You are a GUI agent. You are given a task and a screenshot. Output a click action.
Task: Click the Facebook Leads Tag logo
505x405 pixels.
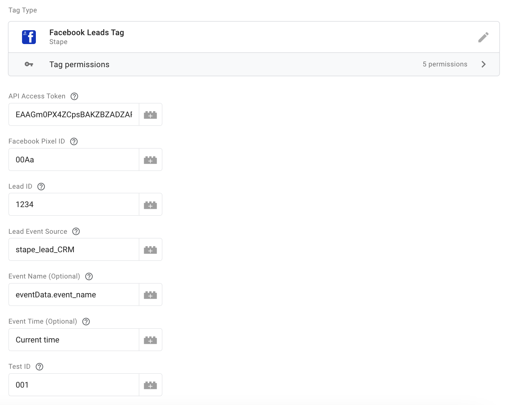[29, 37]
